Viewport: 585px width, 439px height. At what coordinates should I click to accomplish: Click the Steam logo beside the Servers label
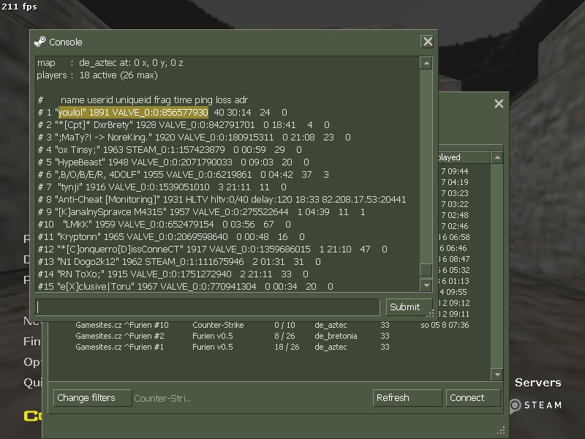click(515, 405)
